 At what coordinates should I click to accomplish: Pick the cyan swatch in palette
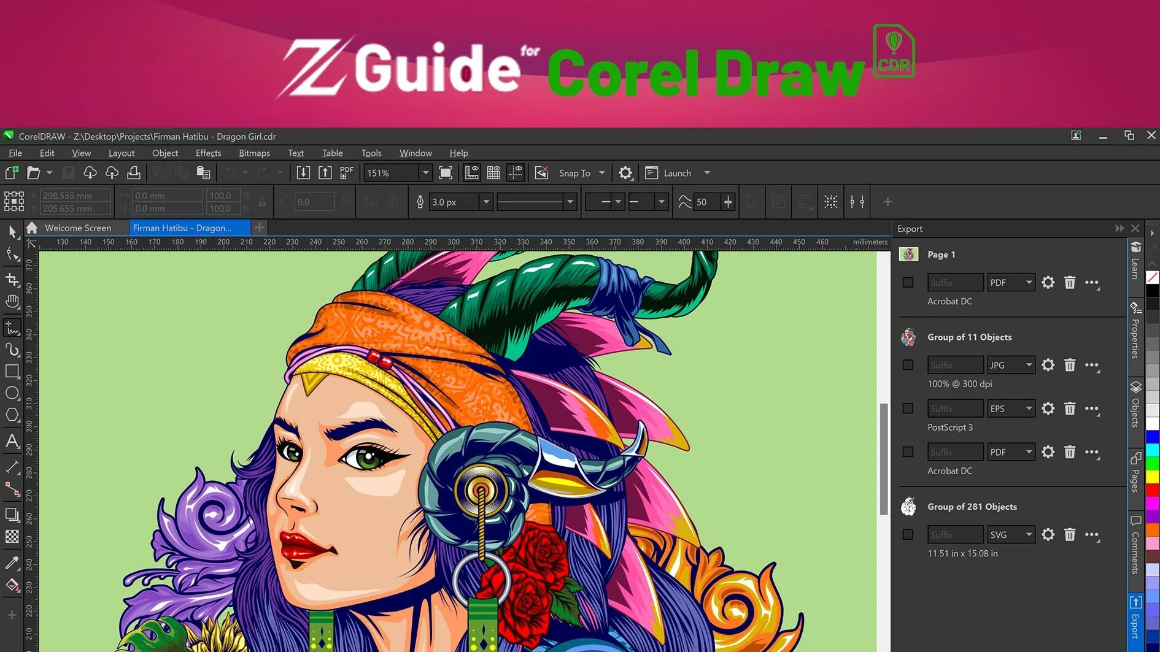(x=1153, y=450)
